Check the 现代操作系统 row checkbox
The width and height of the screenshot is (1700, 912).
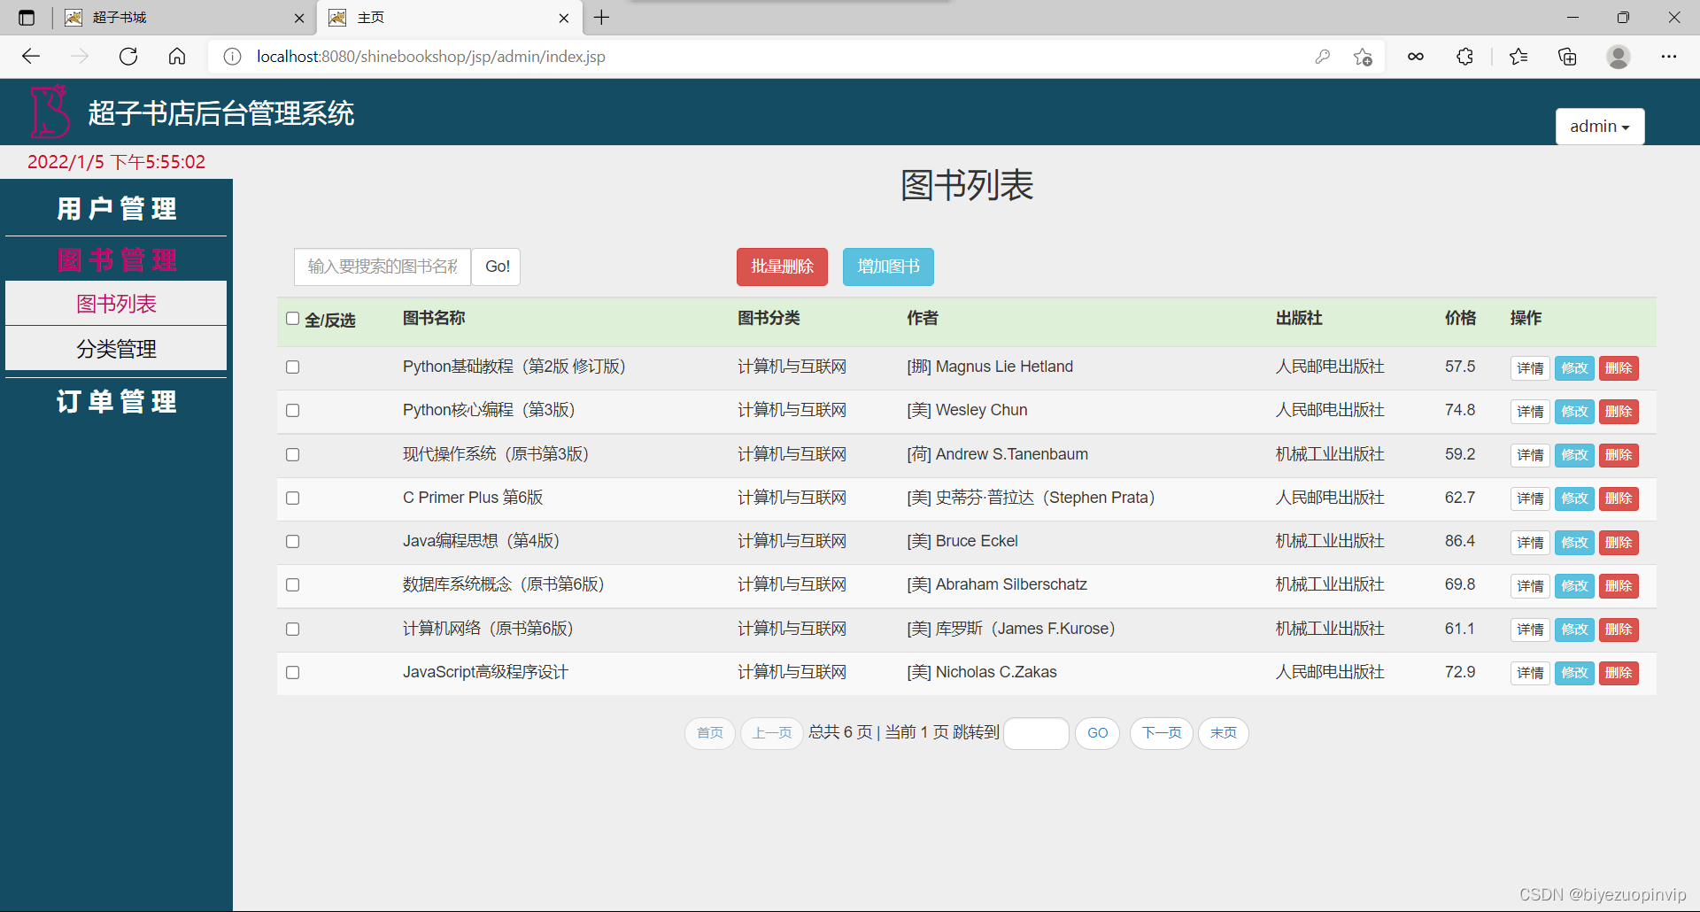(x=293, y=454)
